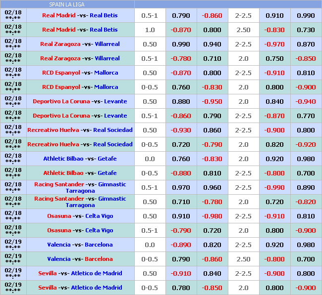
Task: Choose 0.840 odds for Sevilla vs Atletico de Madrid
Action: (x=212, y=273)
